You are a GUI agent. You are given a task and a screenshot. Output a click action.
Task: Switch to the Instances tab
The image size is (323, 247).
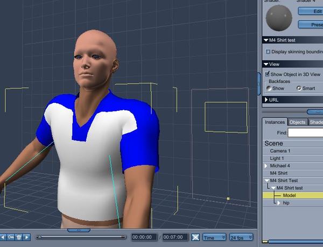(275, 122)
